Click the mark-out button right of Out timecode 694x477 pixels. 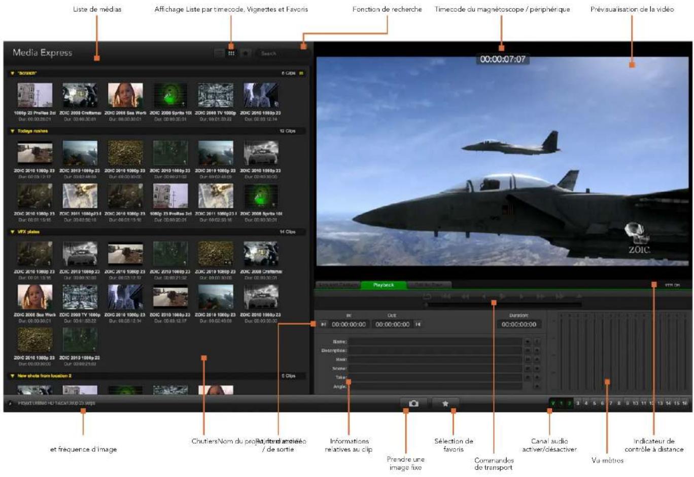(418, 325)
